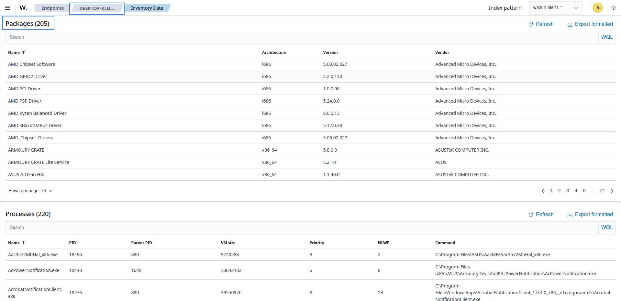621x301 pixels.
Task: Open the hamburger navigation menu
Action: point(8,8)
